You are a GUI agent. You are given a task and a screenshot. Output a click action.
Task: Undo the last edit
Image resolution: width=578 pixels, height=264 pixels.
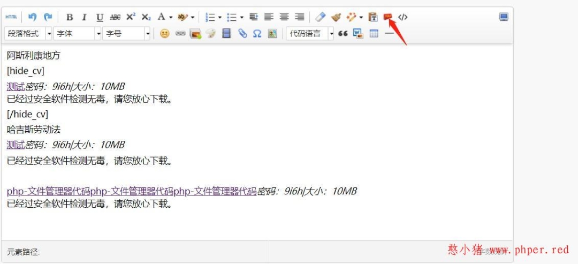33,17
